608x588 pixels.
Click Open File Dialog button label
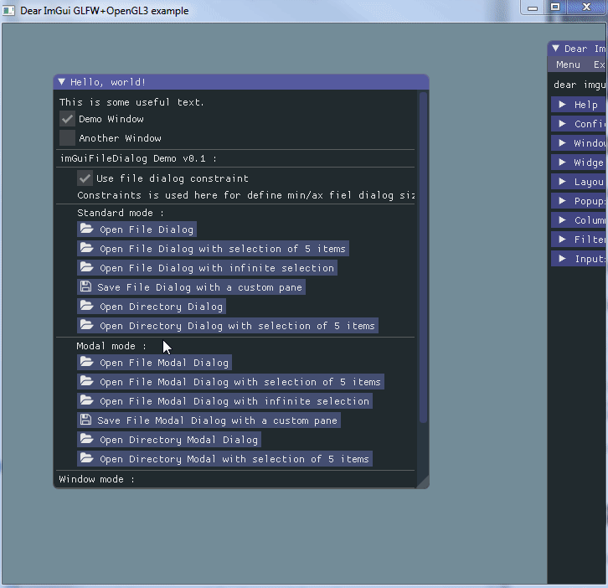[x=147, y=230]
